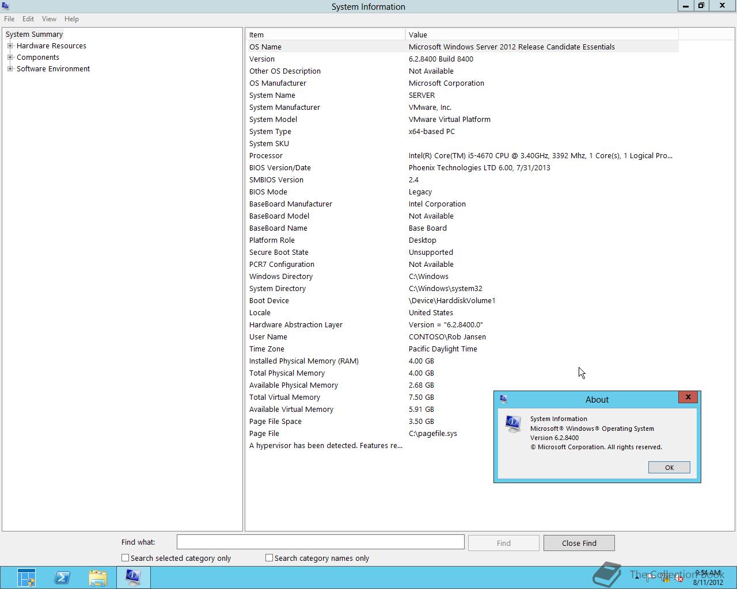Select the Components tree label
This screenshot has width=737, height=589.
[38, 57]
